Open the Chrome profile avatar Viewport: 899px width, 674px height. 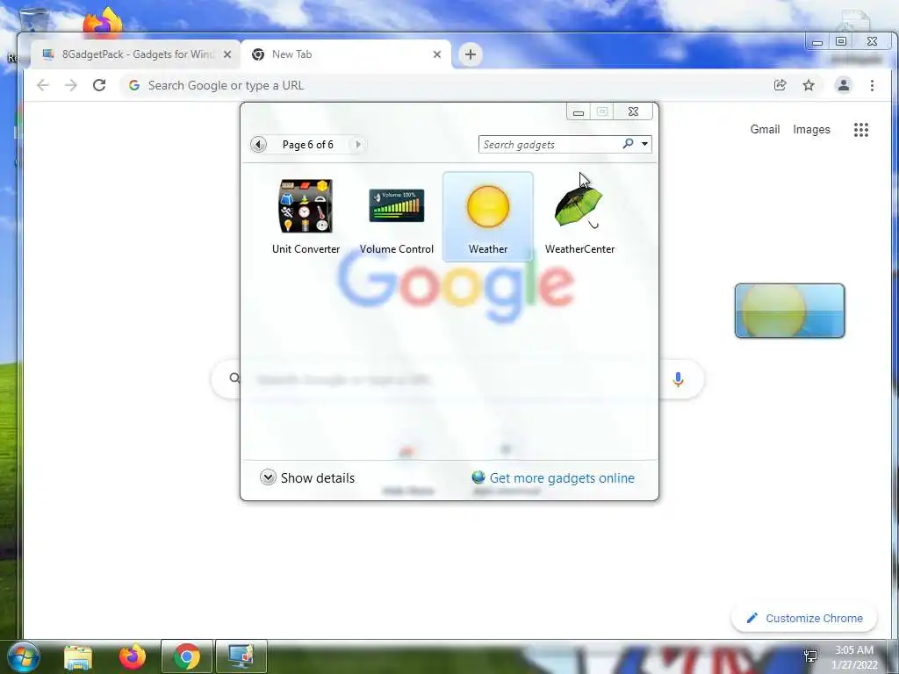[844, 85]
